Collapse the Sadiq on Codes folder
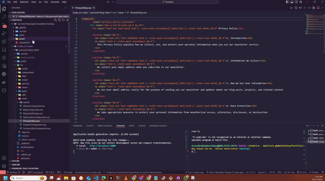 pyautogui.click(x=39, y=46)
